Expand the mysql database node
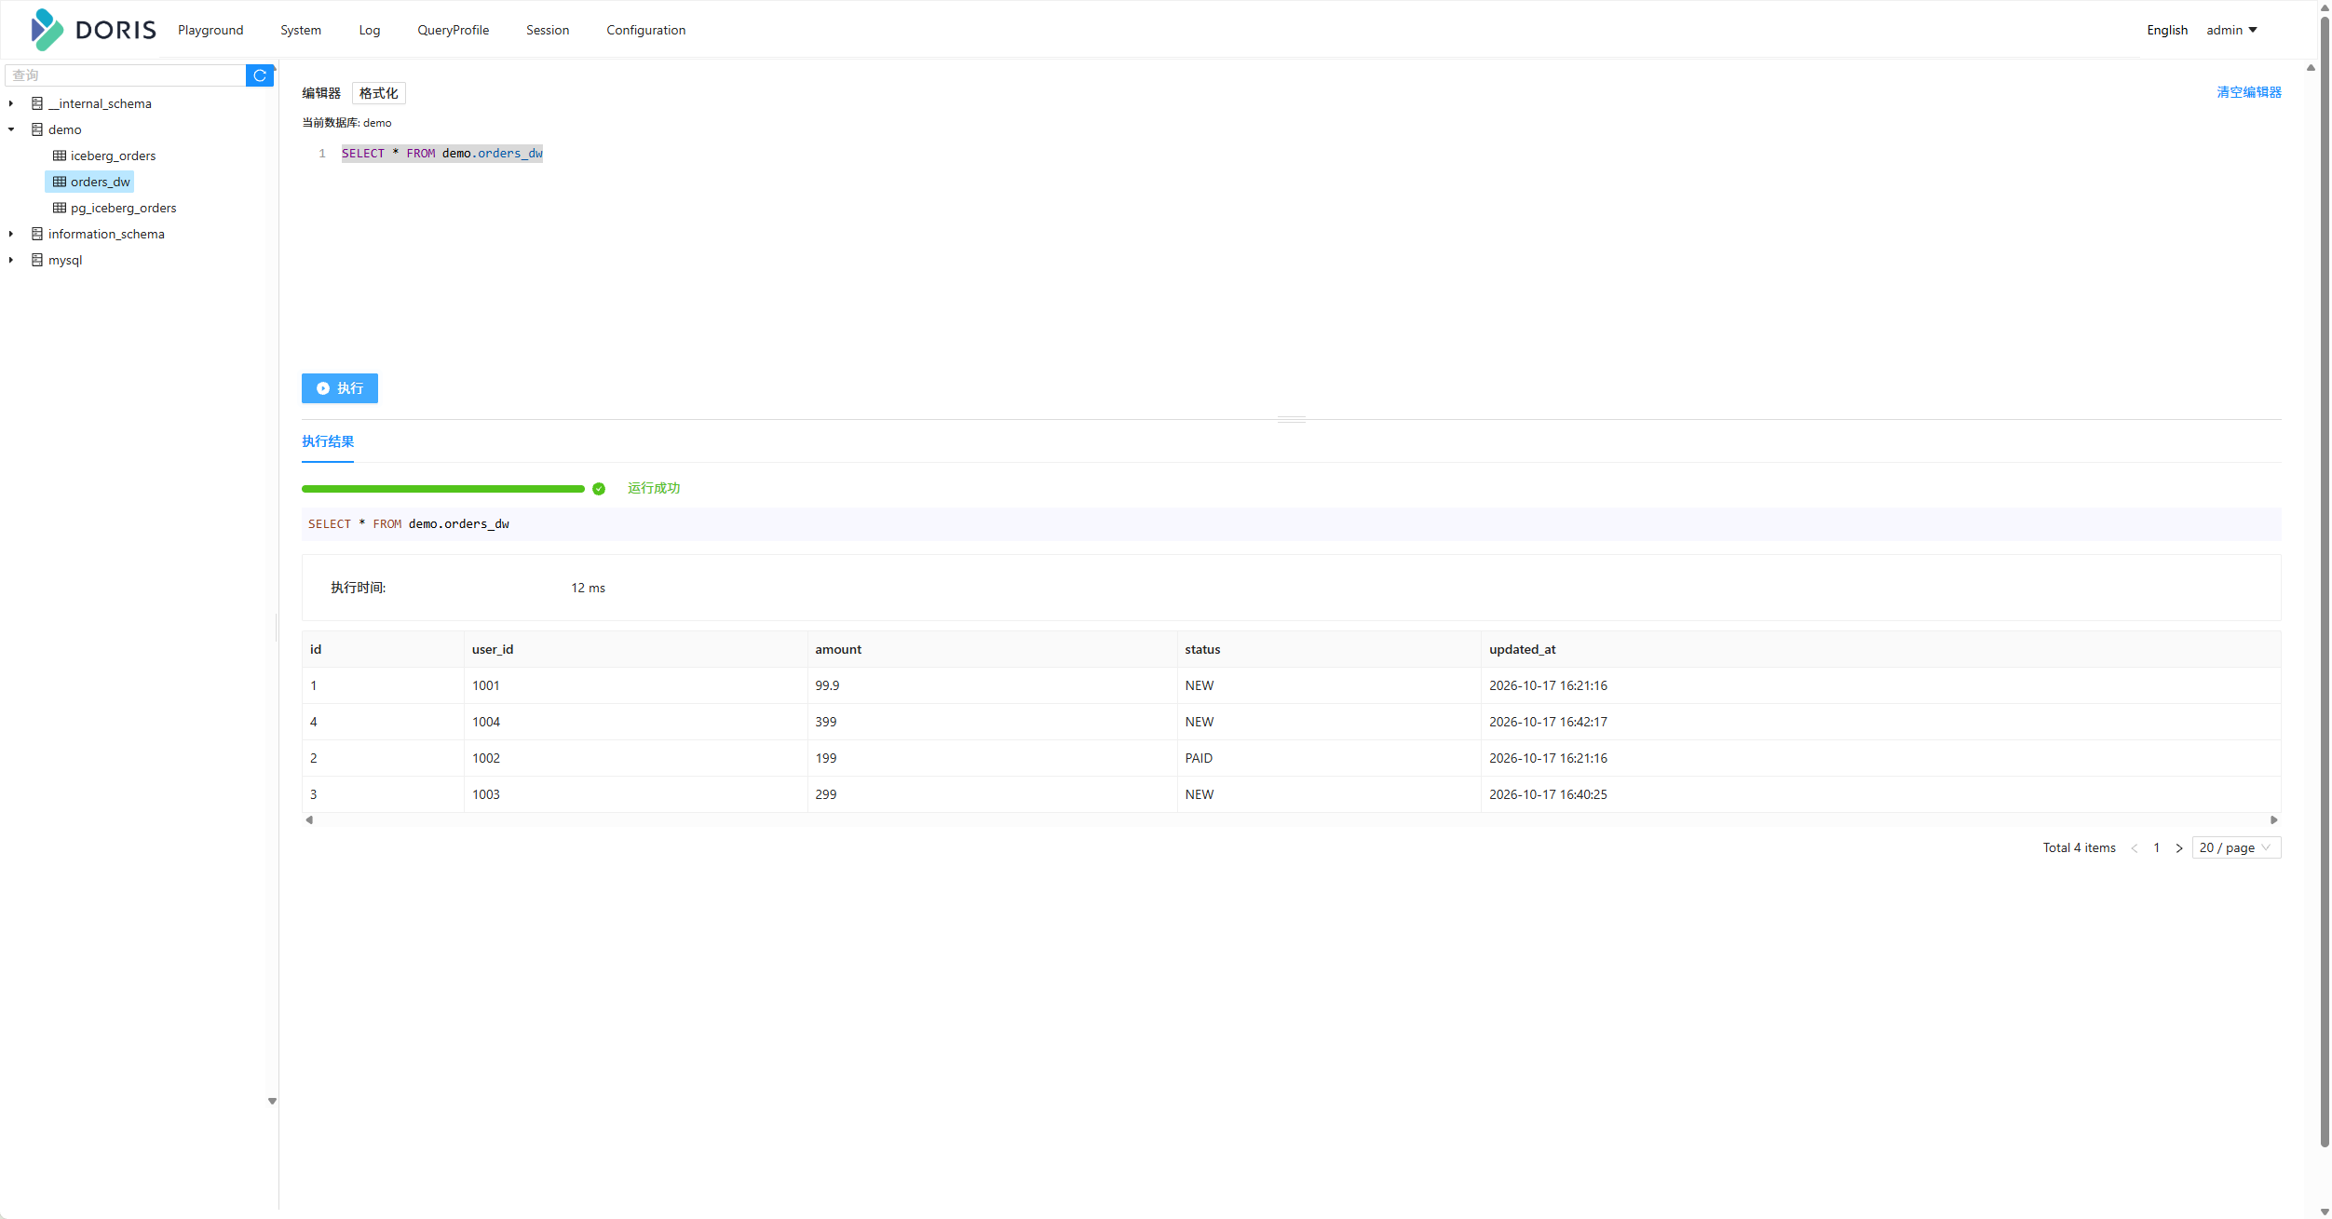Screen dimensions: 2332x1219 tap(11, 260)
